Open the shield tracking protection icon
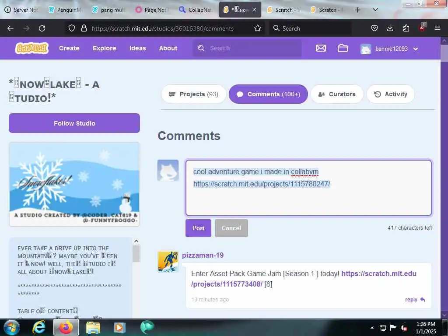448x336 pixels. pos(72,28)
